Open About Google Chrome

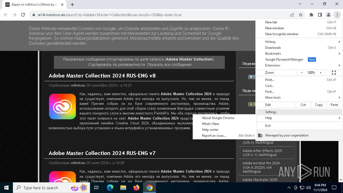[x=225, y=118]
